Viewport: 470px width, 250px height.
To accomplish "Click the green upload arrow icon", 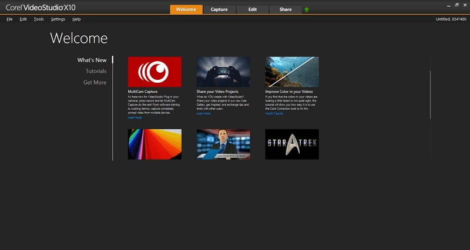I will click(x=306, y=9).
